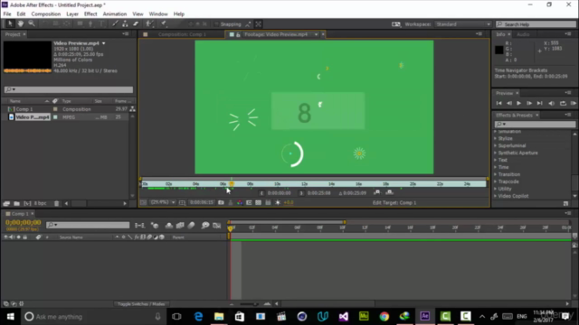This screenshot has width=579, height=325.
Task: Expand the Text effects category
Action: (x=496, y=160)
